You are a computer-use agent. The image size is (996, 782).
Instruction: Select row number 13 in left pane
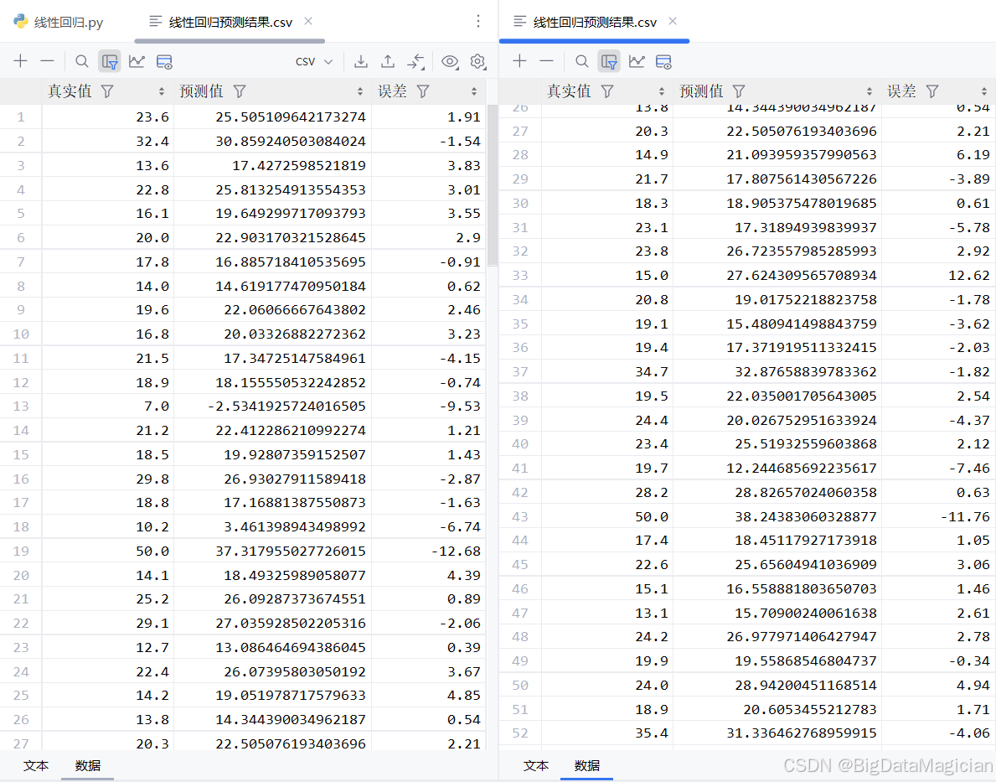coord(21,407)
